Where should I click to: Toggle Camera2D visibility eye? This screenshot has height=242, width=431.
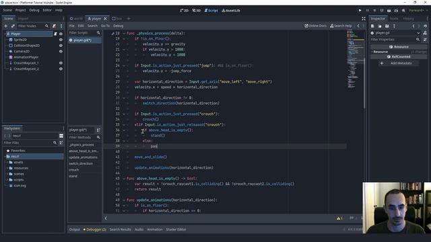point(61,51)
